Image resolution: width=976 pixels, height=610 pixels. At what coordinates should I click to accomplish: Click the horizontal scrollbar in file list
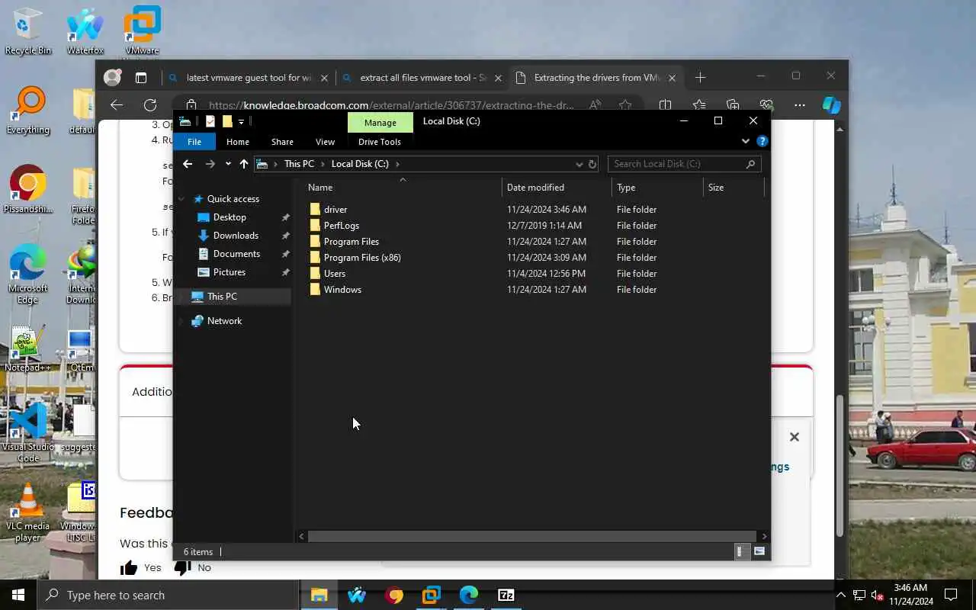531,537
